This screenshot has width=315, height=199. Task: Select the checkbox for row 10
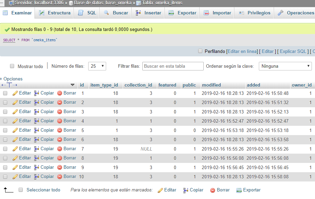6,176
